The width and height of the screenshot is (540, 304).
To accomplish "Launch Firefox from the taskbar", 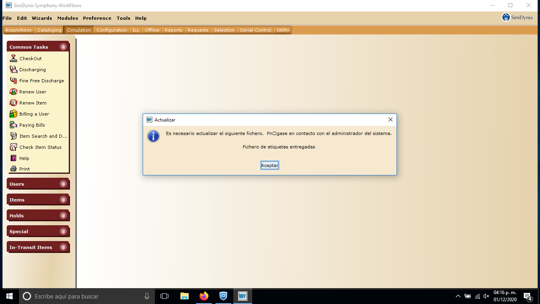I will point(204,296).
